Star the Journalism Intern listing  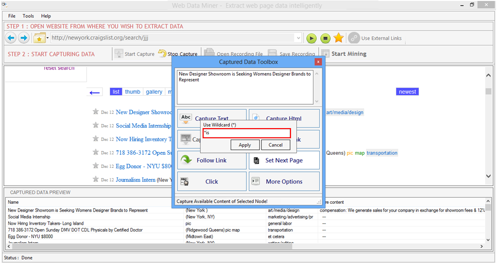(x=95, y=179)
